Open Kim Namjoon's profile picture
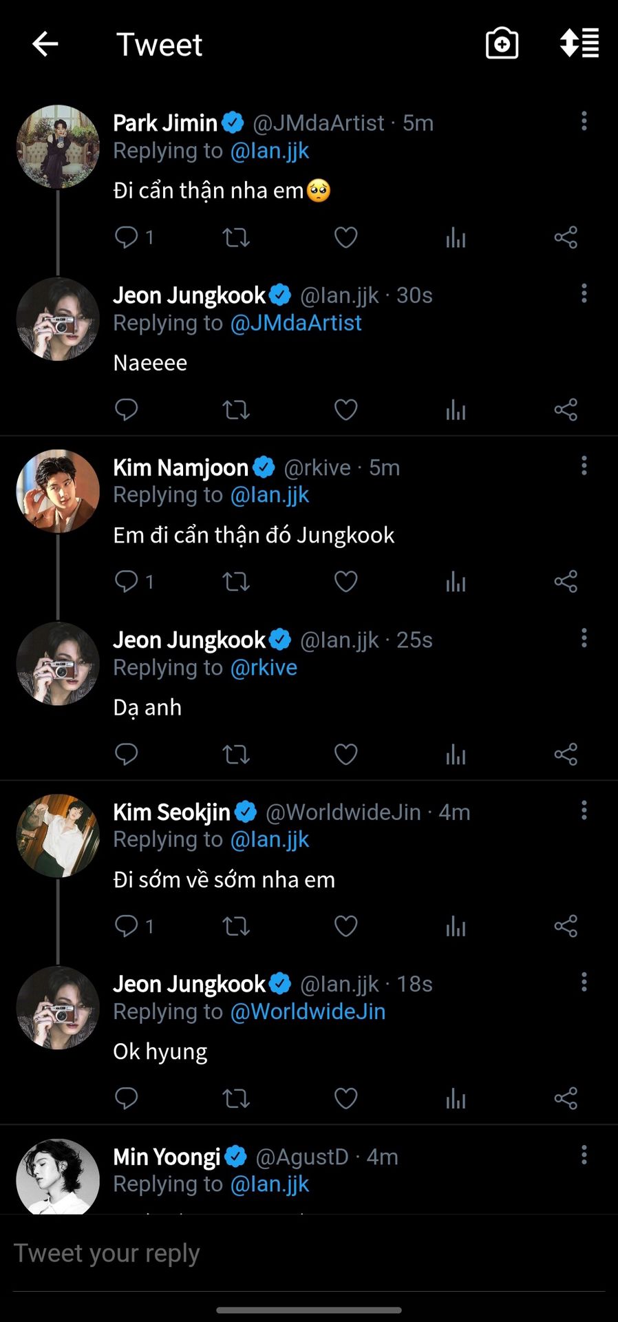 58,491
